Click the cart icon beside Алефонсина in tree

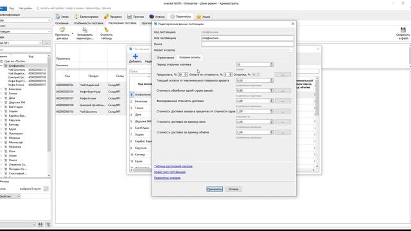[6, 65]
